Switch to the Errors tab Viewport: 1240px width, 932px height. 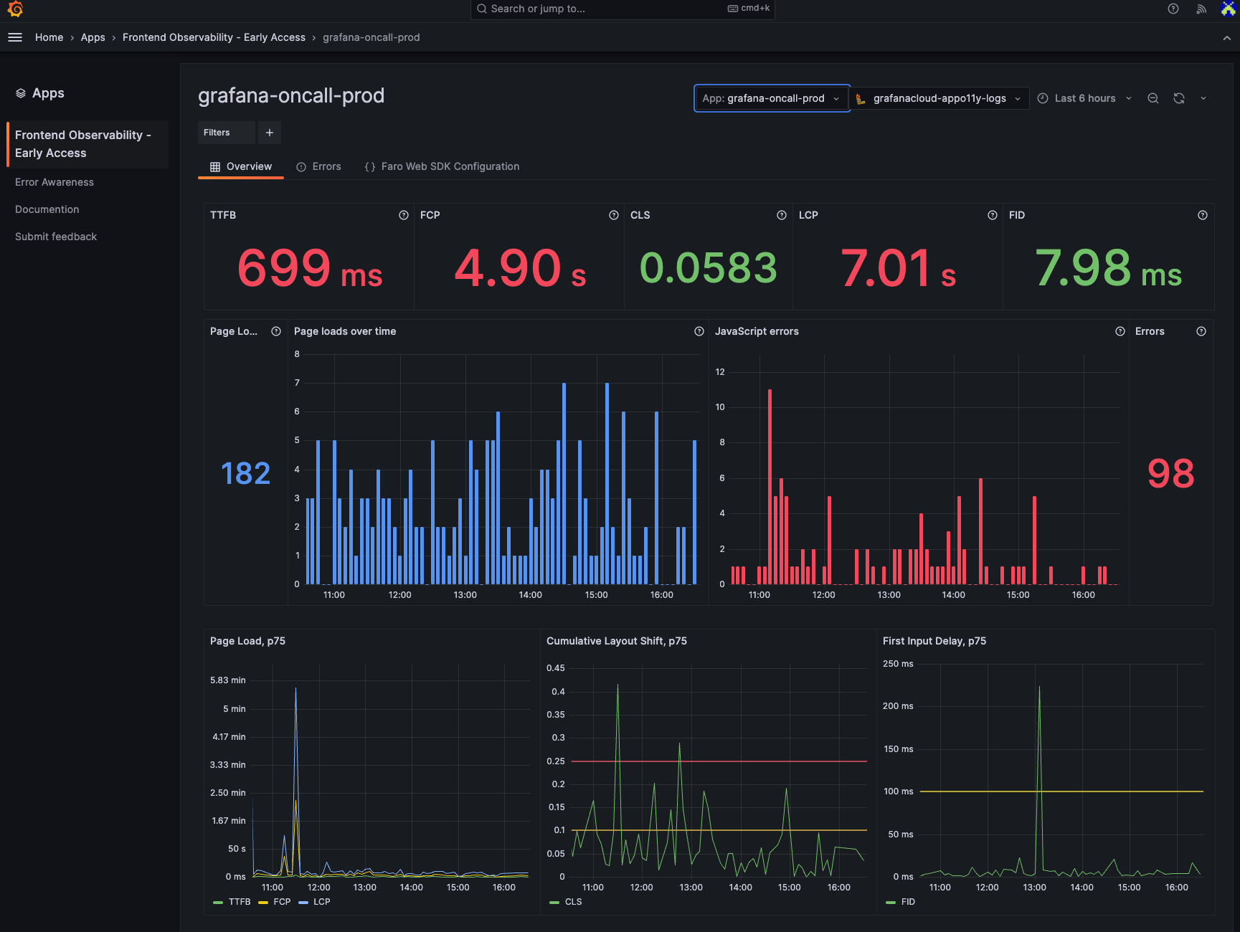pyautogui.click(x=326, y=166)
